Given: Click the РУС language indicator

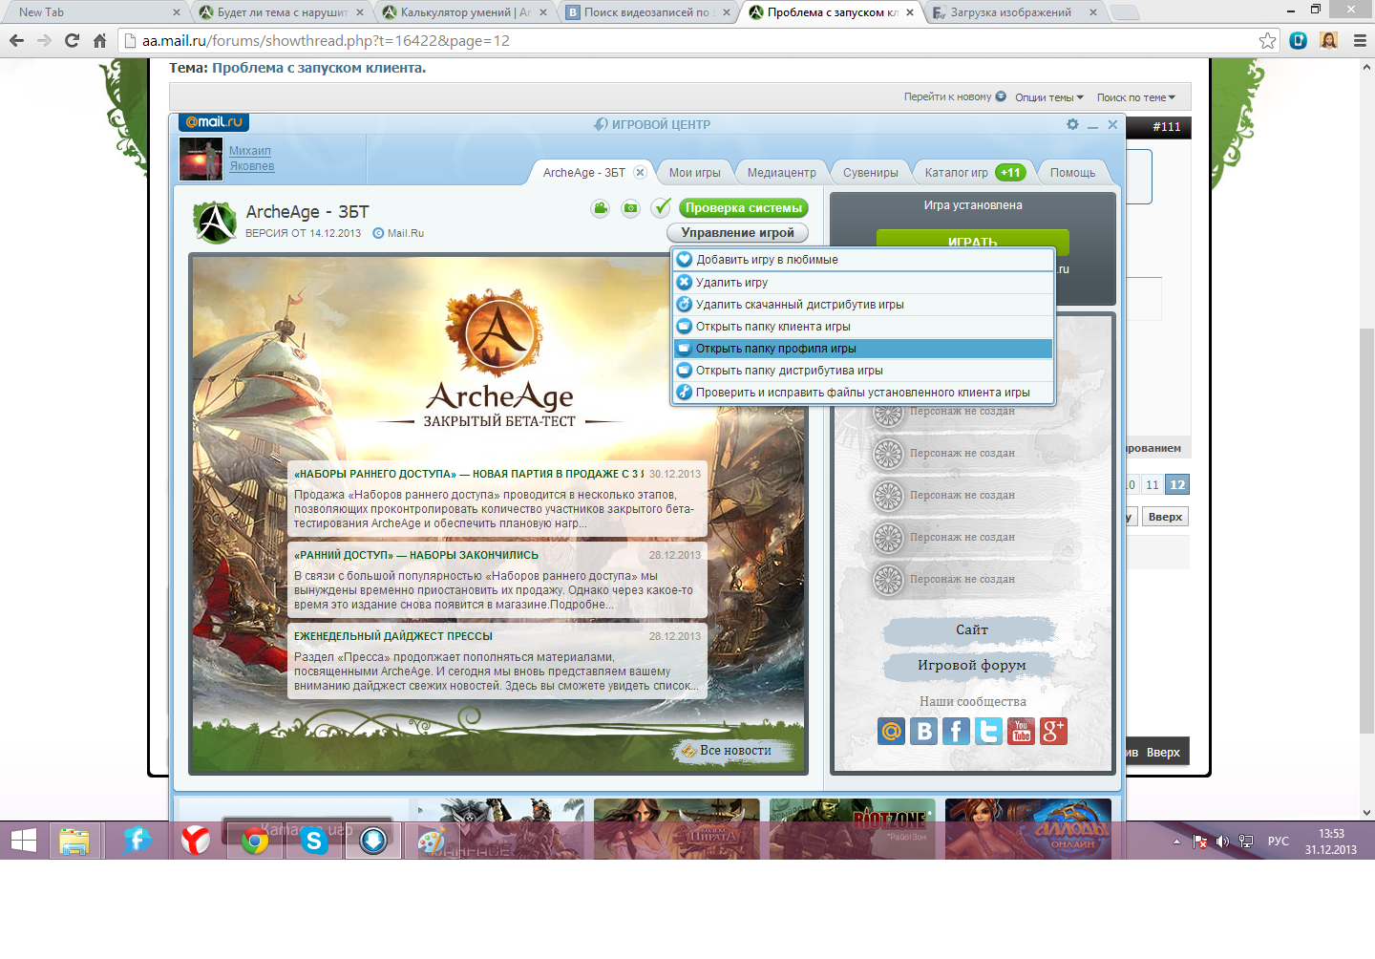Looking at the screenshot, I should coord(1278,842).
